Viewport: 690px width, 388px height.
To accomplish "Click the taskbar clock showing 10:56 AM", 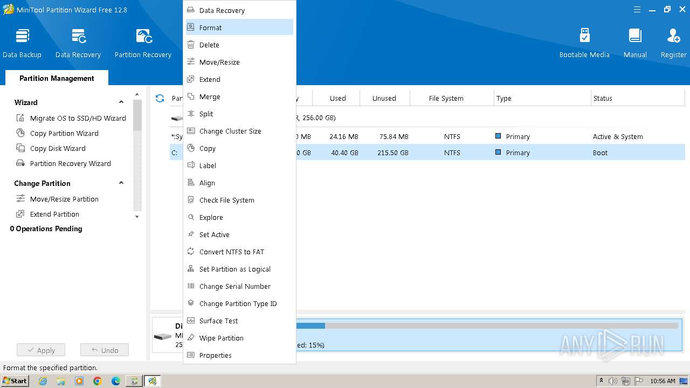I will (663, 381).
